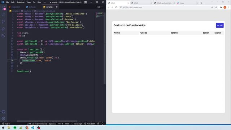This screenshot has height=130, width=231.
Task: Open the Explorer view in VS Code
Action: (3, 8)
